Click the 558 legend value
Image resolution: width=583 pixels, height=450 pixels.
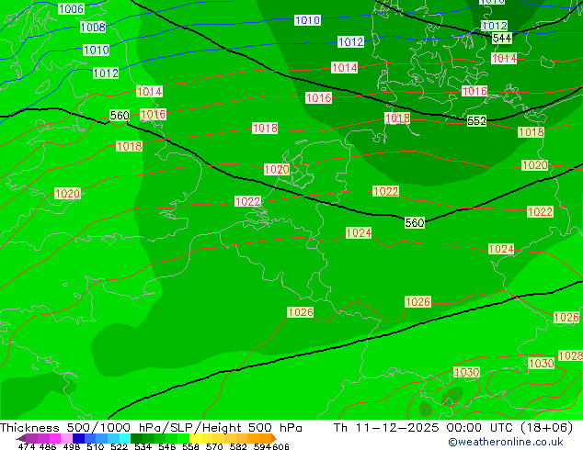coord(190,446)
